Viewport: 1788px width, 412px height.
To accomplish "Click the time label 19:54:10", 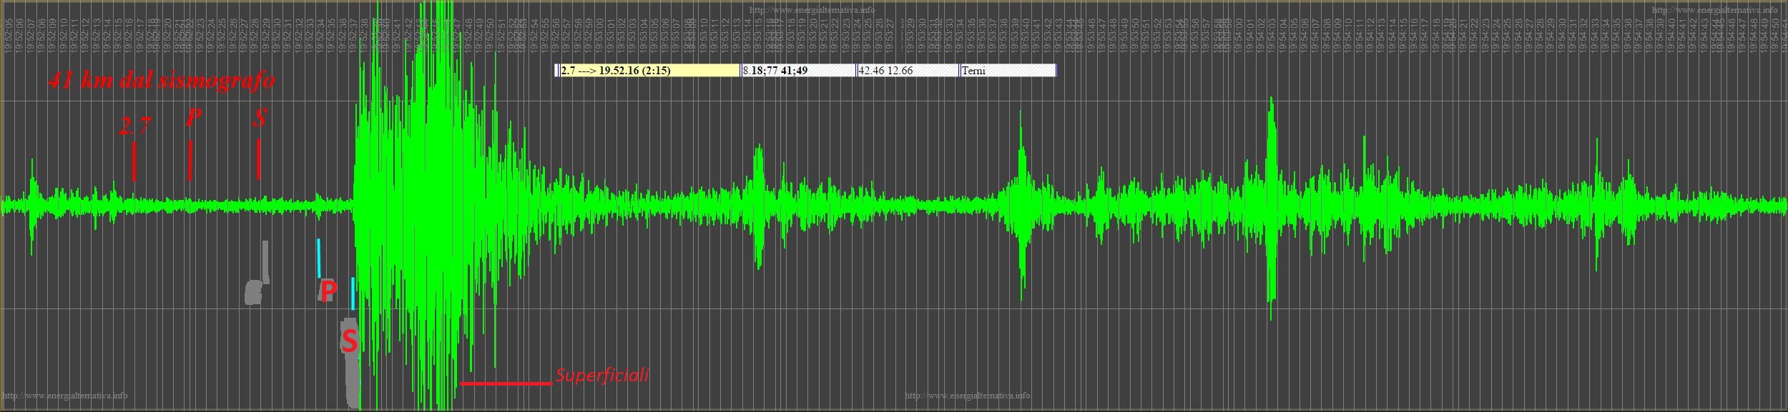I will click(x=1348, y=36).
